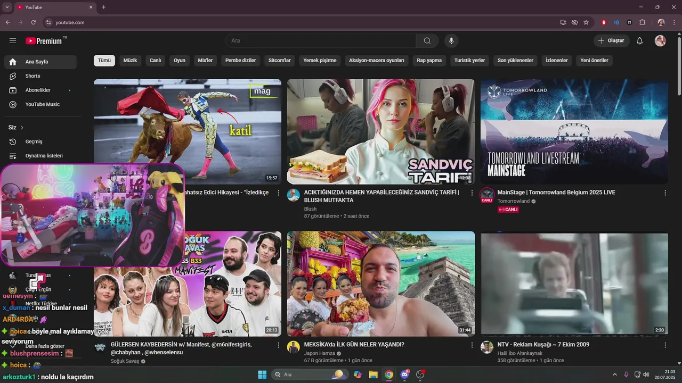Viewport: 682px width, 383px height.
Task: Open Discord from the taskbar
Action: pyautogui.click(x=404, y=374)
